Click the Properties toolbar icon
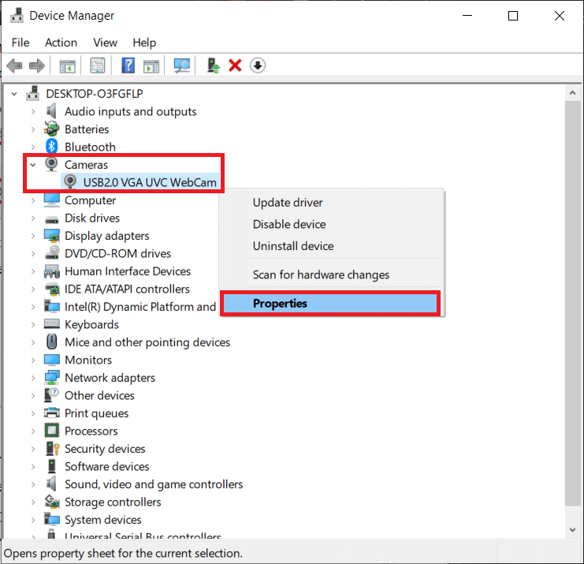The height and width of the screenshot is (564, 584). tap(98, 65)
